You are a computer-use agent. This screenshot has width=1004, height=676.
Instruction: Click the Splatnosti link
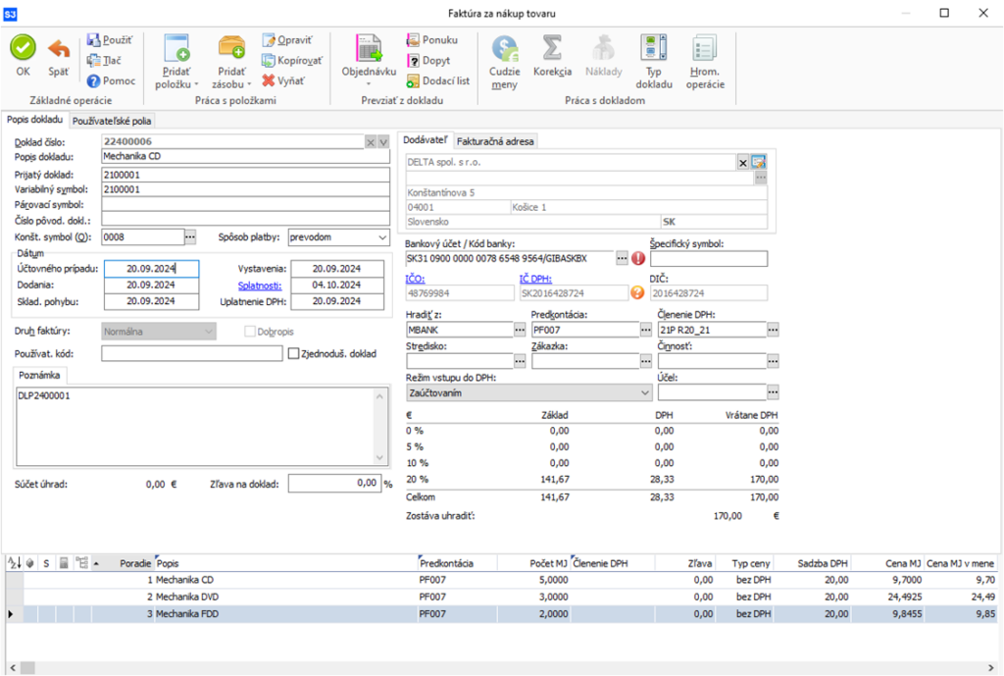pyautogui.click(x=260, y=286)
